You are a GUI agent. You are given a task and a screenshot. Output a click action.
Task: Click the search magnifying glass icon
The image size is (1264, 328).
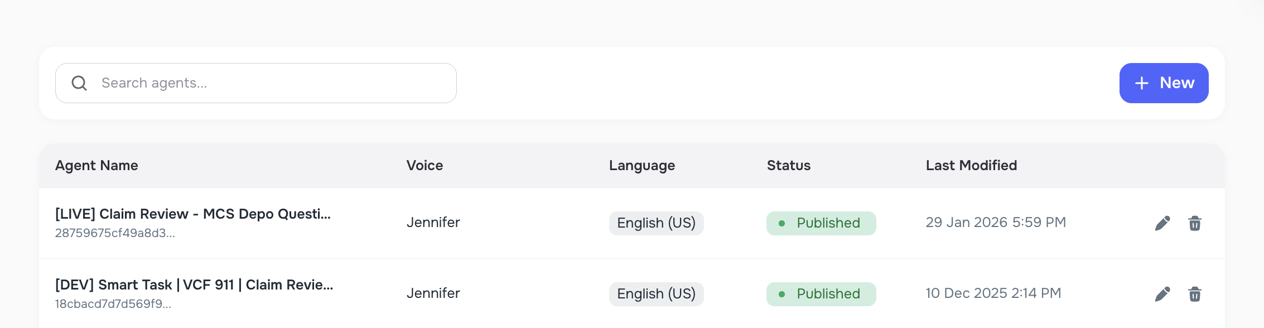(80, 83)
